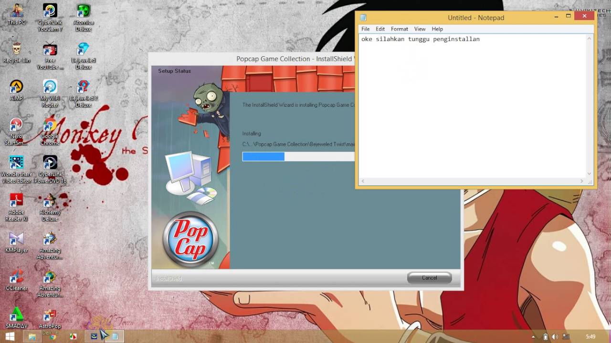The width and height of the screenshot is (611, 343).
Task: Click Notepad vertical scrollbar down arrow
Action: (589, 174)
